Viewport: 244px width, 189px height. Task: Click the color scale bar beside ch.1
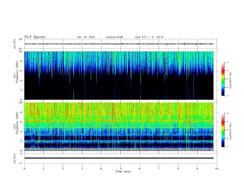pos(223,79)
